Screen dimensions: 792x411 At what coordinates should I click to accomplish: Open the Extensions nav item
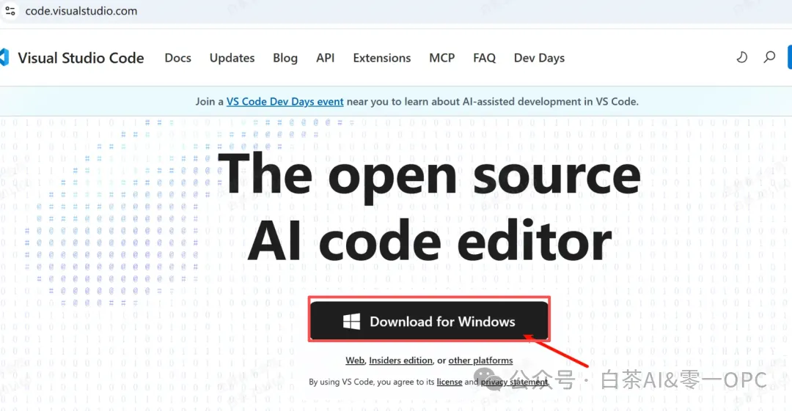point(382,58)
